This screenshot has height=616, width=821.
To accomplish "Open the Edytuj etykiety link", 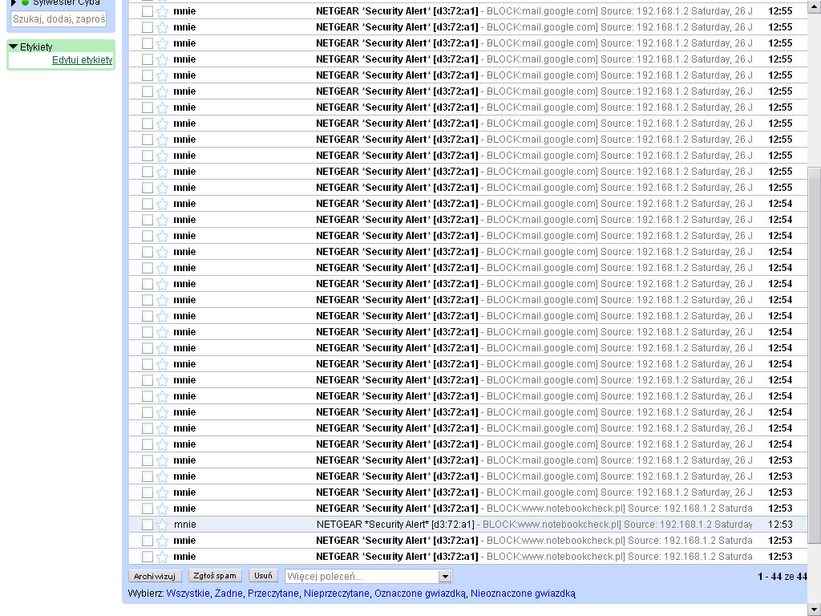I will (x=83, y=59).
